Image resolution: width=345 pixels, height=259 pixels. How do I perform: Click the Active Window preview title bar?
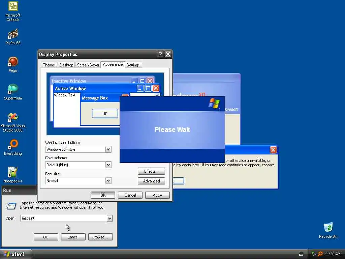[x=95, y=88]
